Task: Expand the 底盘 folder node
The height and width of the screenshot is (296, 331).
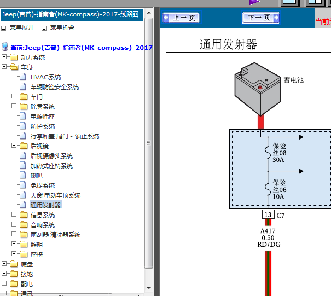Action: pos(4,264)
